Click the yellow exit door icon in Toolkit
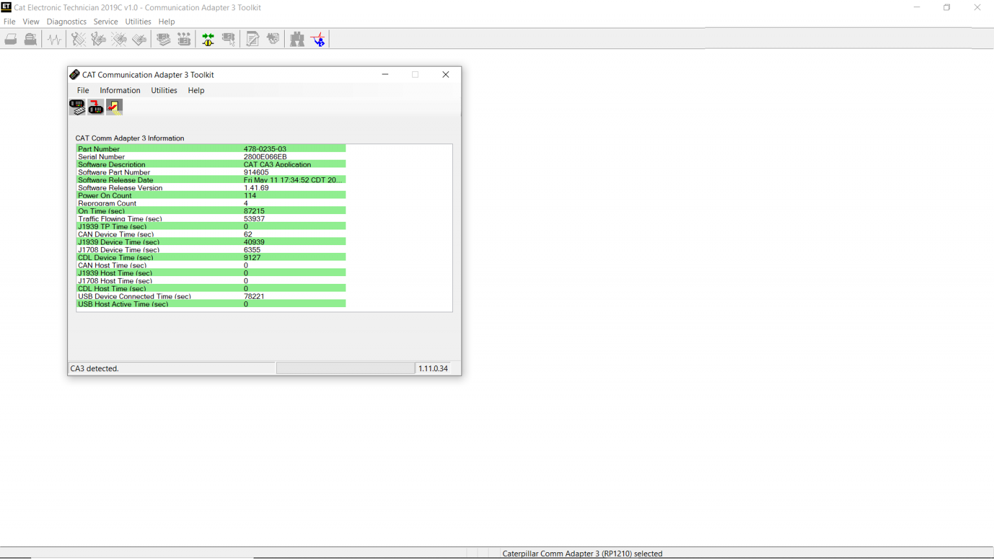994x560 pixels. tap(114, 107)
